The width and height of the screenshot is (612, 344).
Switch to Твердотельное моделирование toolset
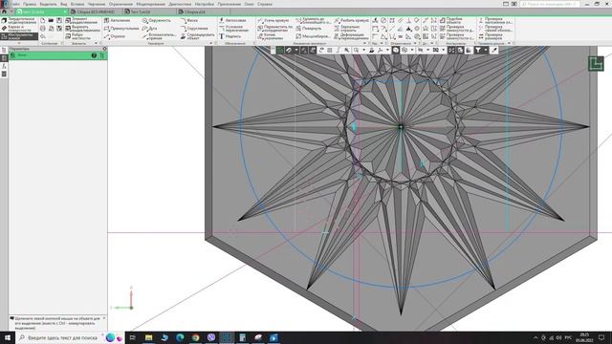19,20
